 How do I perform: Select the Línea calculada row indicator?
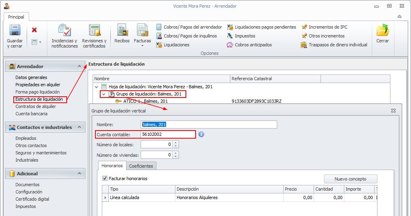[105, 197]
